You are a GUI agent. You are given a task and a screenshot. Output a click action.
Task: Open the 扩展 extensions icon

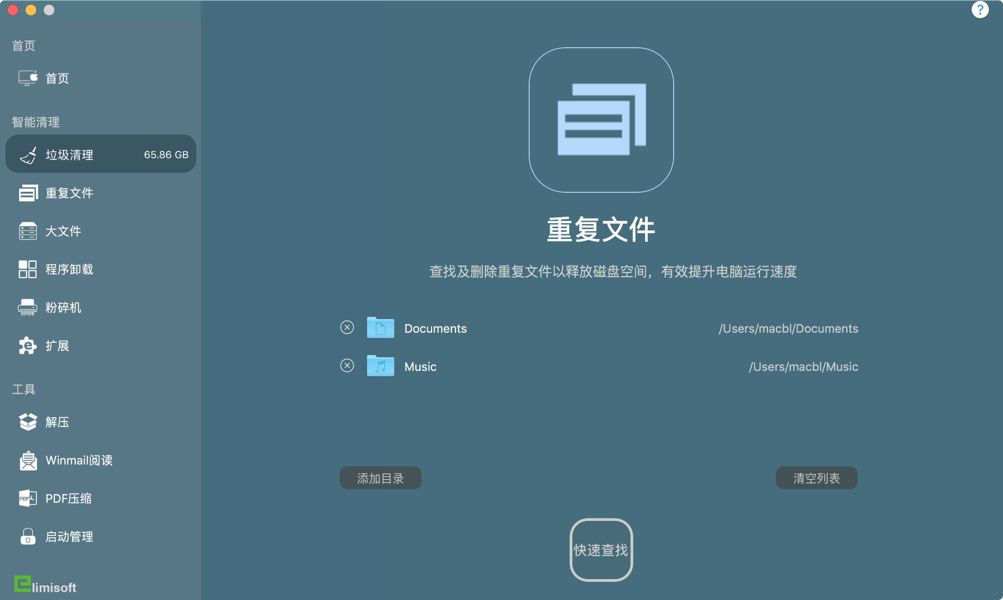[28, 346]
